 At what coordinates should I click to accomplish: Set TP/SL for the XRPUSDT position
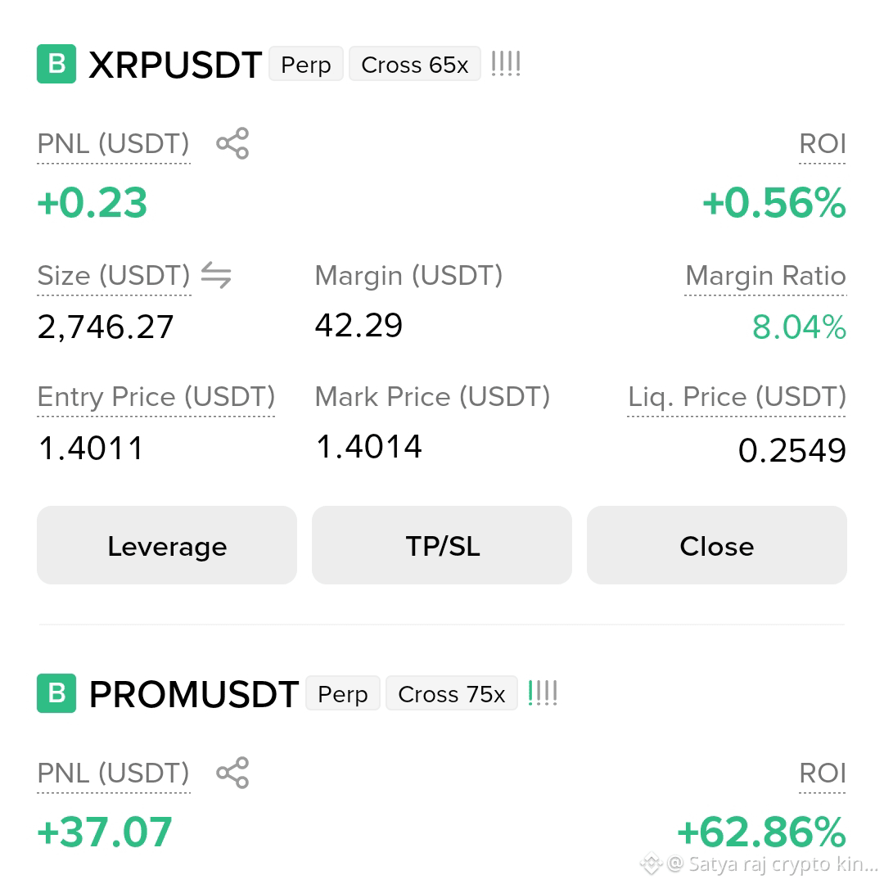point(442,545)
